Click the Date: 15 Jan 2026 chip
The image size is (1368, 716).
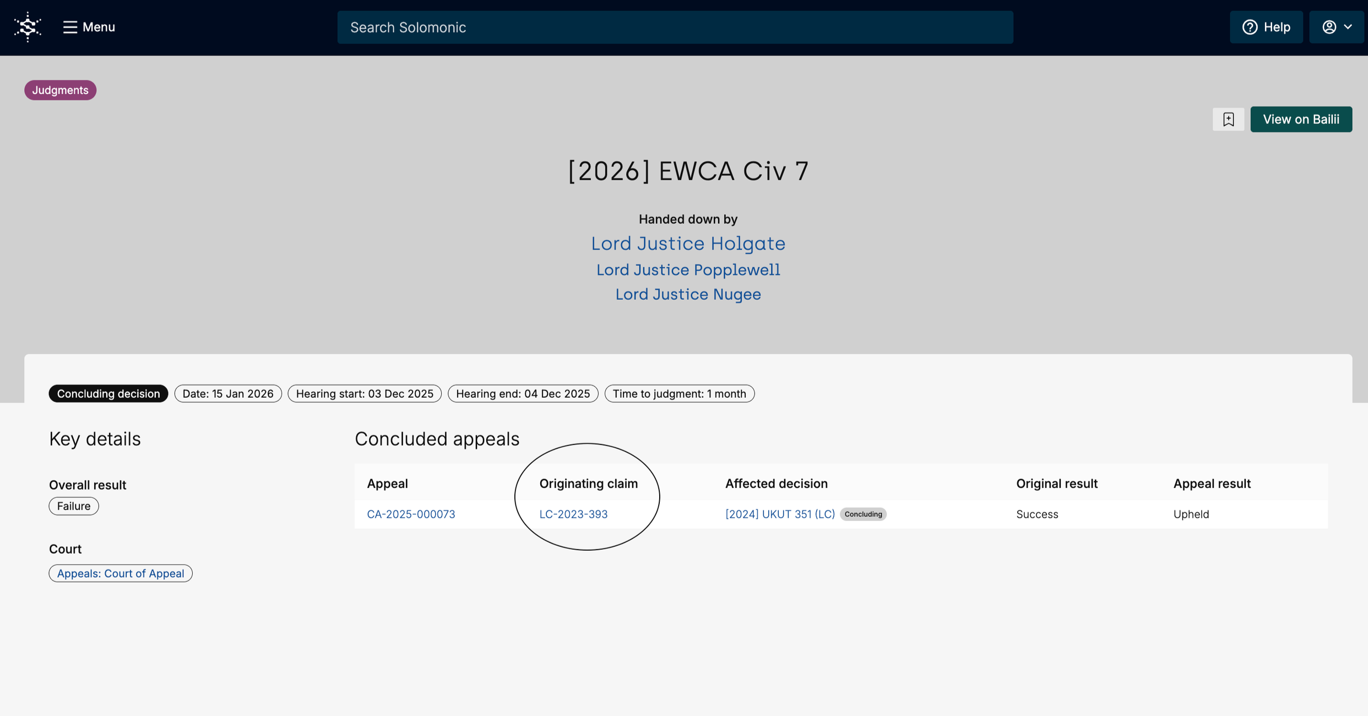(228, 393)
